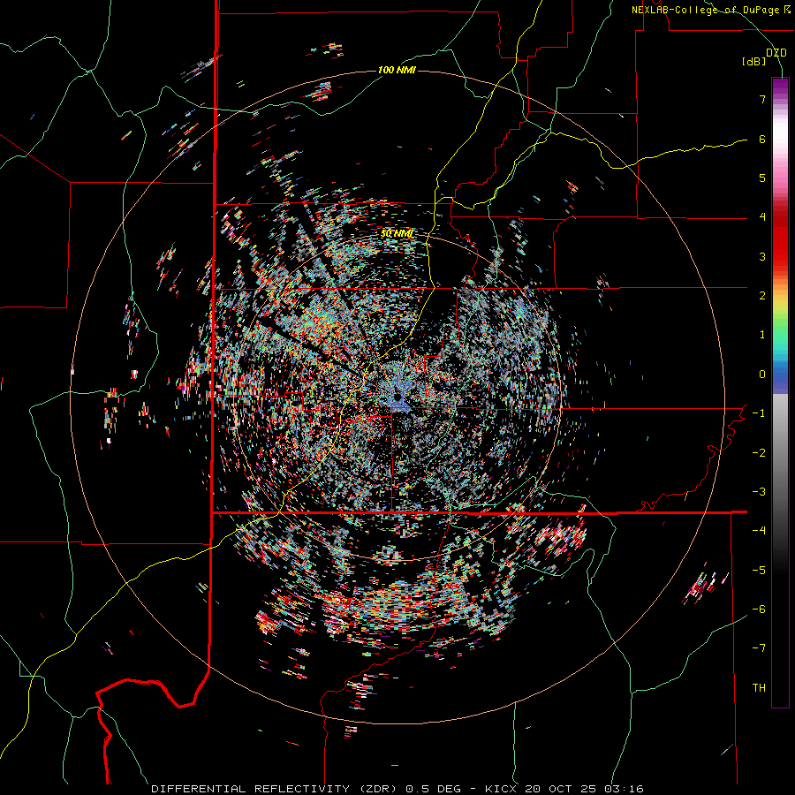Viewport: 795px width, 795px height.
Task: Click the DZD label above the color scale
Action: pyautogui.click(x=776, y=53)
